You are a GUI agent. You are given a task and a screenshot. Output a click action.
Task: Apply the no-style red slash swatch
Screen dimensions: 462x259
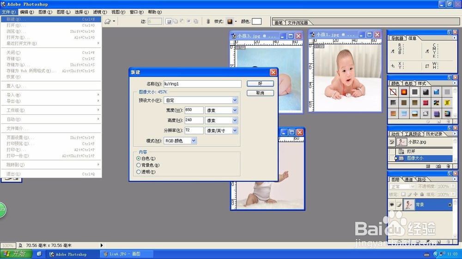(x=393, y=92)
